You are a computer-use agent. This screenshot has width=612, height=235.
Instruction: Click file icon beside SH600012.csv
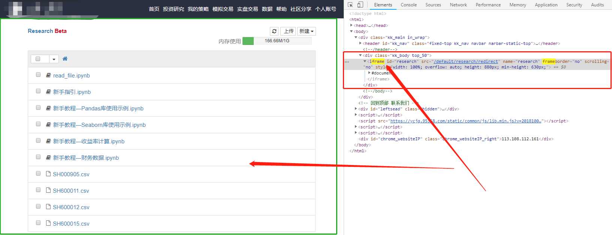click(48, 207)
